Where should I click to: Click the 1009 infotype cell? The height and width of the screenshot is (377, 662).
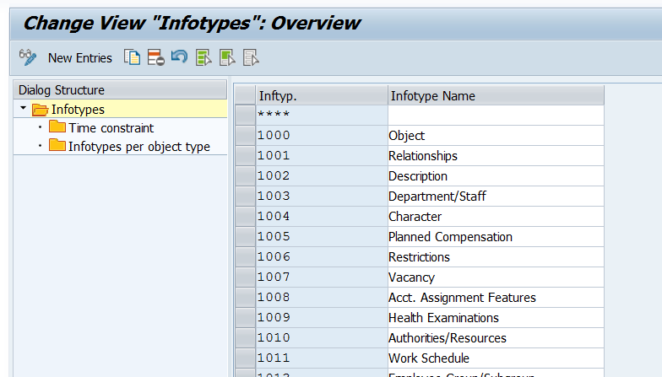323,317
